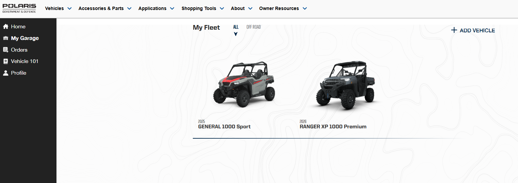This screenshot has height=183, width=518.
Task: Select the ALL fleet filter tab
Action: point(236,27)
